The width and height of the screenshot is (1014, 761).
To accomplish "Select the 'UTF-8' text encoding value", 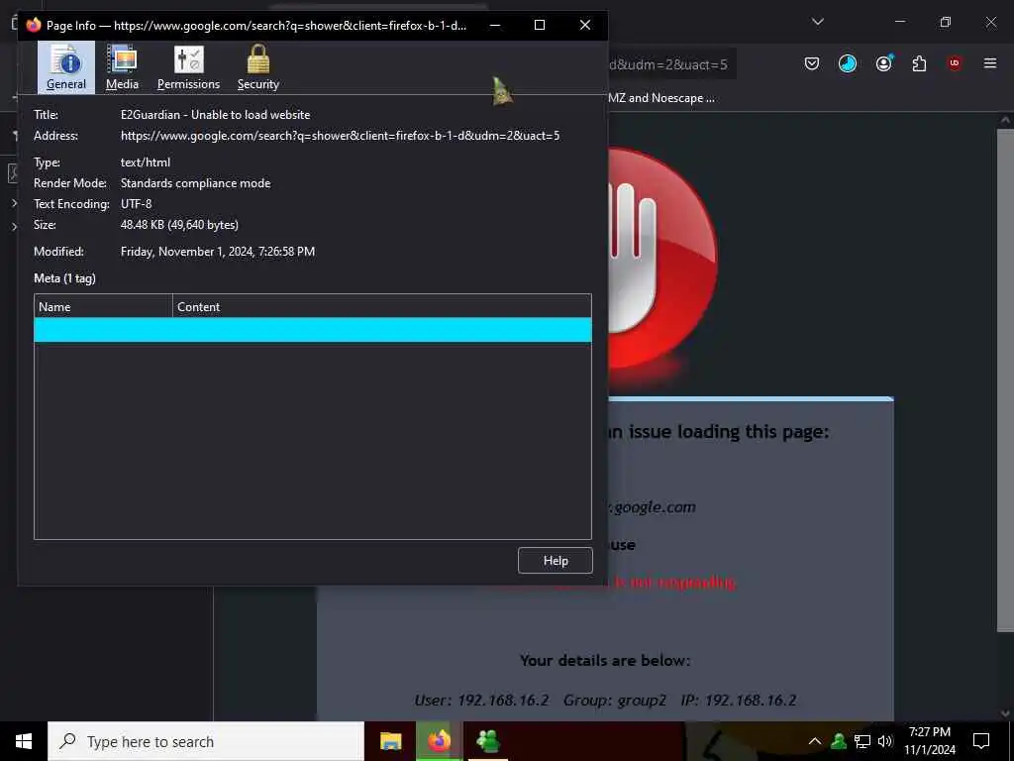I will (x=136, y=204).
